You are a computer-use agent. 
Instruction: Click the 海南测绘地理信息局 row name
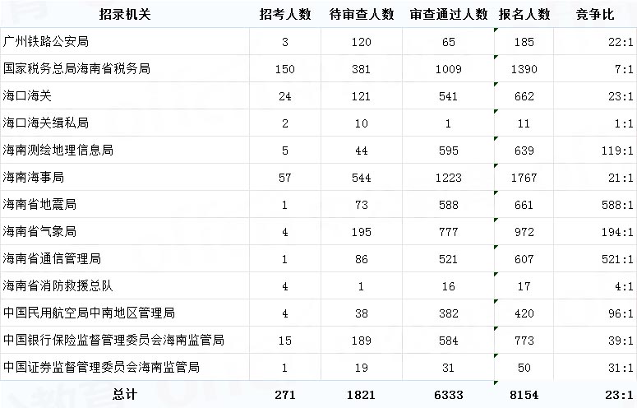point(58,150)
